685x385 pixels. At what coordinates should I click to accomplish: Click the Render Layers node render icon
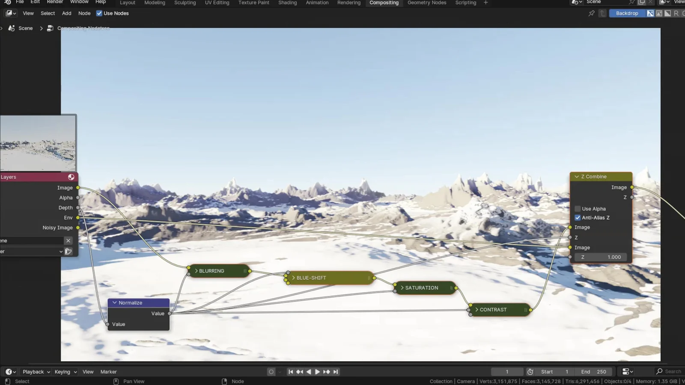71,177
